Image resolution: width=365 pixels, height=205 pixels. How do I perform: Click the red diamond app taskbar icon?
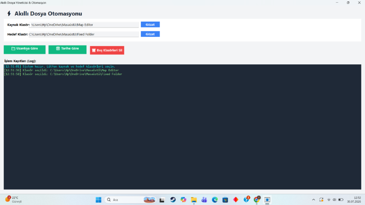coord(236,199)
